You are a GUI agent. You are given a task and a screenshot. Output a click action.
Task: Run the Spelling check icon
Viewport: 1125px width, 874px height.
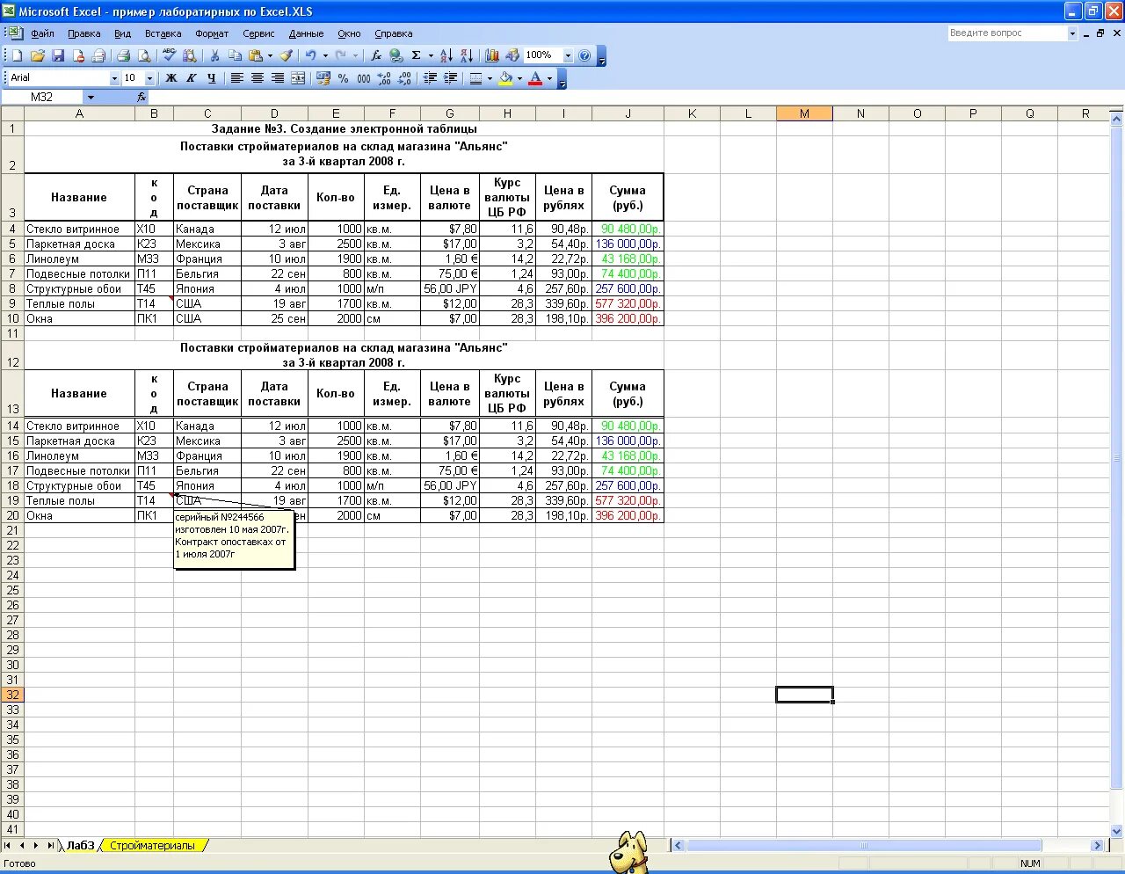[x=170, y=55]
